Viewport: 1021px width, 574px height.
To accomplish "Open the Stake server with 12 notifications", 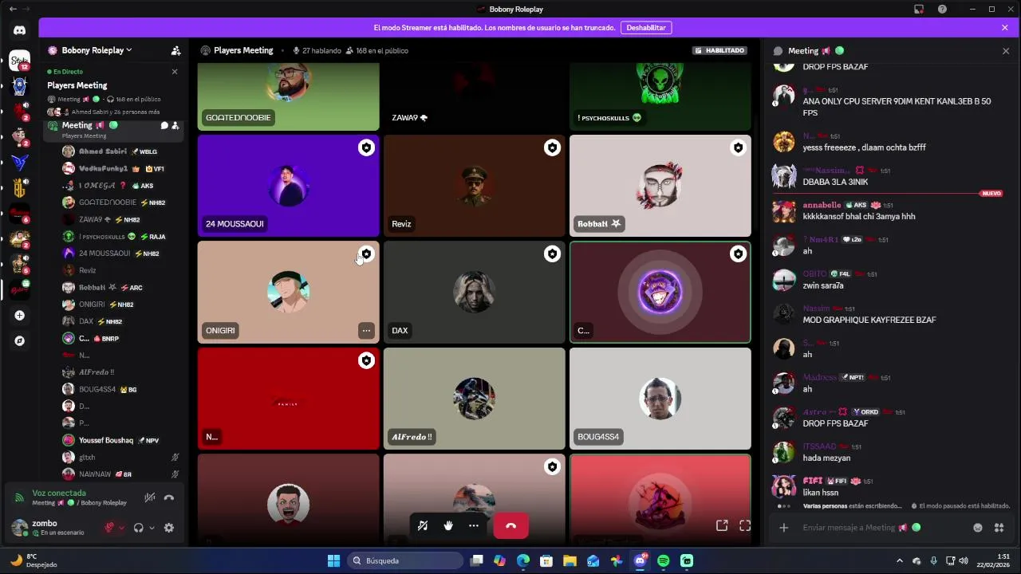I will [20, 61].
